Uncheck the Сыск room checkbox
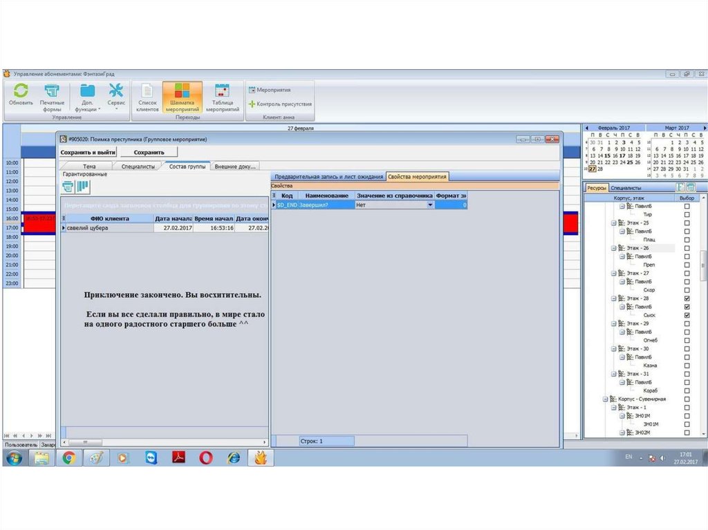708x530 pixels. tap(687, 315)
